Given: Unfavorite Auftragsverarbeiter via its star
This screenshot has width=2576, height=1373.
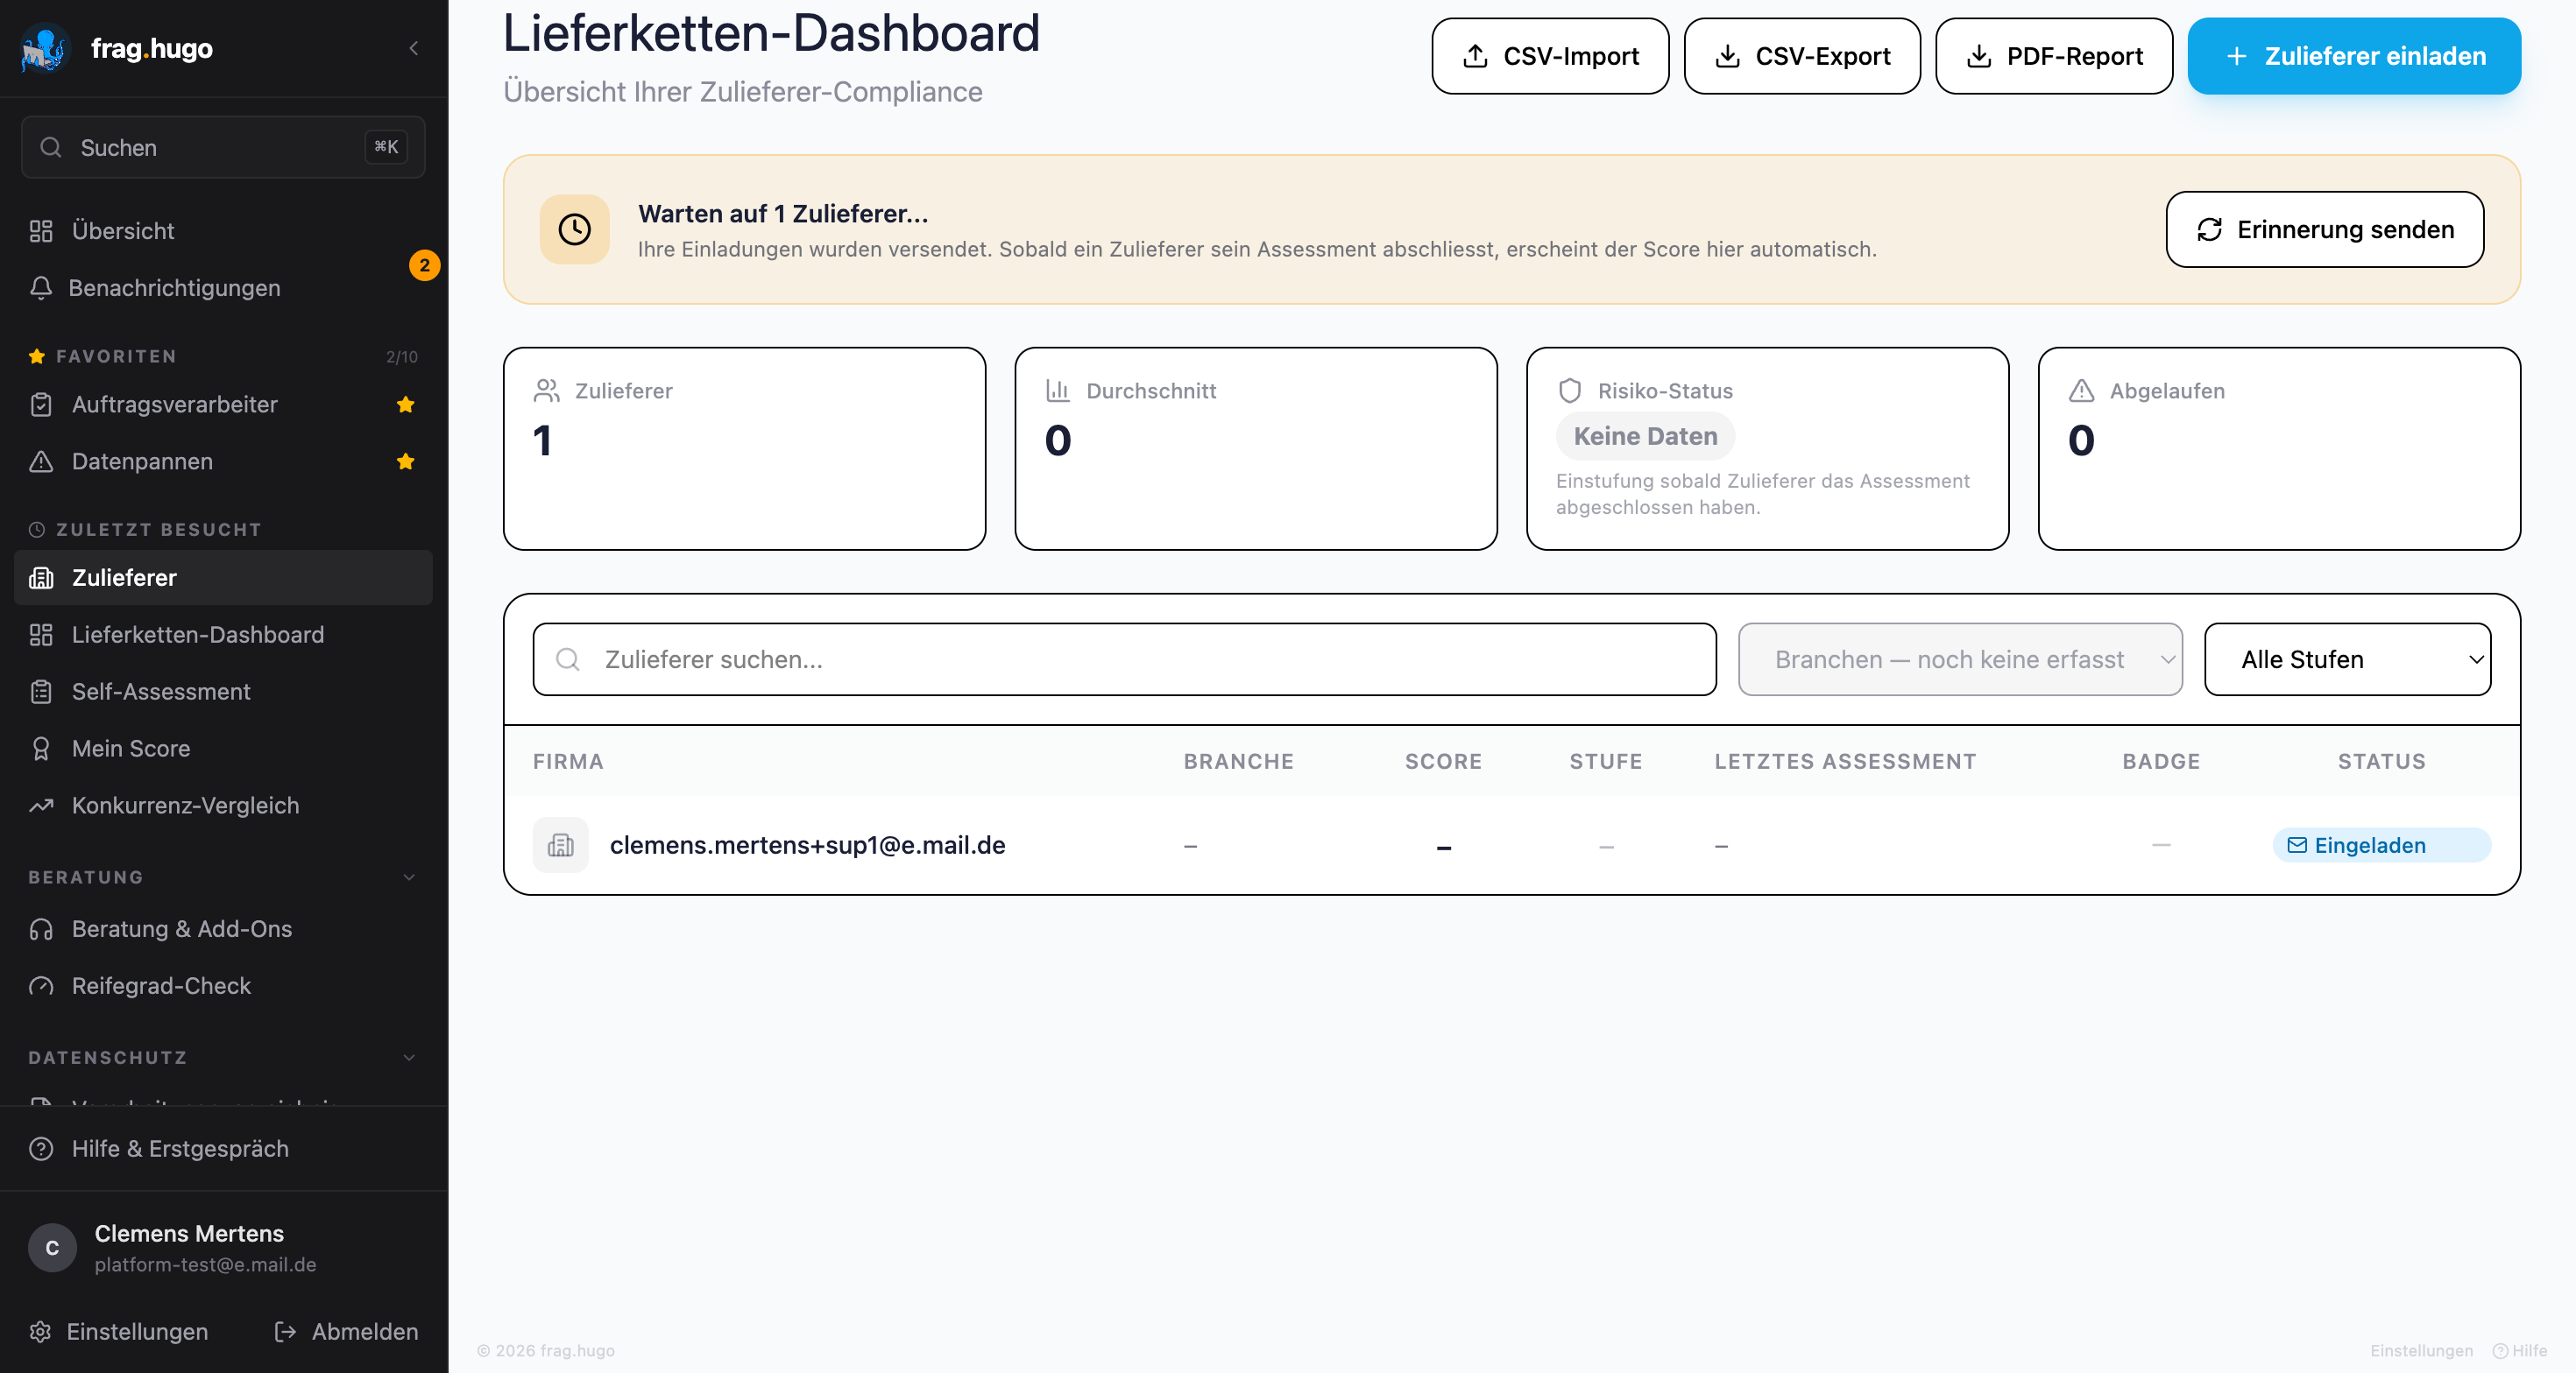Looking at the screenshot, I should 405,405.
